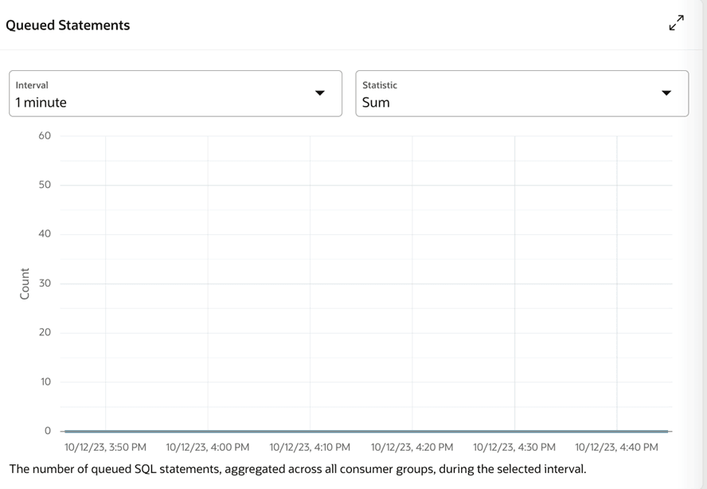Viewport: 707px width, 489px height.
Task: Click the chart description text below graph
Action: [x=298, y=469]
